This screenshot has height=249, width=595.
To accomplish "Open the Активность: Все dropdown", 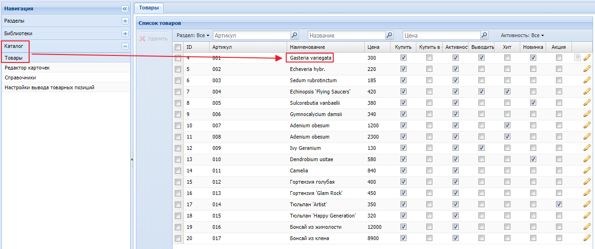I will point(522,35).
